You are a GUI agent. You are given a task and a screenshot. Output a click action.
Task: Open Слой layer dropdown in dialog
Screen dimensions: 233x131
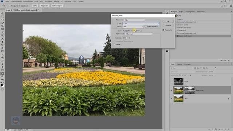[x=141, y=24]
